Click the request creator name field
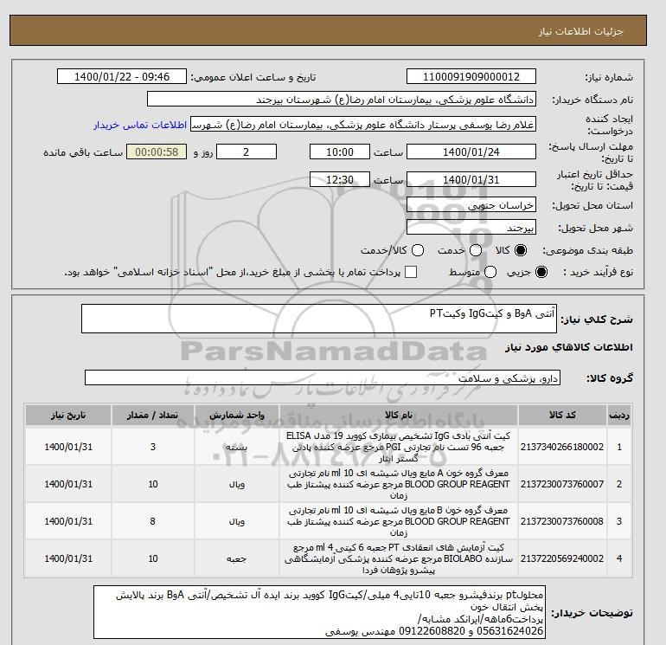 point(363,125)
